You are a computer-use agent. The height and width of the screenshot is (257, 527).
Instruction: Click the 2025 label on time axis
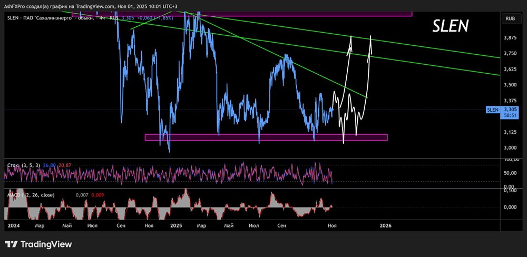[176, 226]
